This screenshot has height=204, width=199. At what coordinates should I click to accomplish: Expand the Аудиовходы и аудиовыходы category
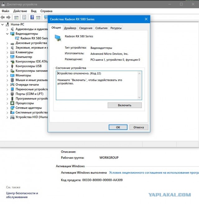pyautogui.click(x=7, y=29)
